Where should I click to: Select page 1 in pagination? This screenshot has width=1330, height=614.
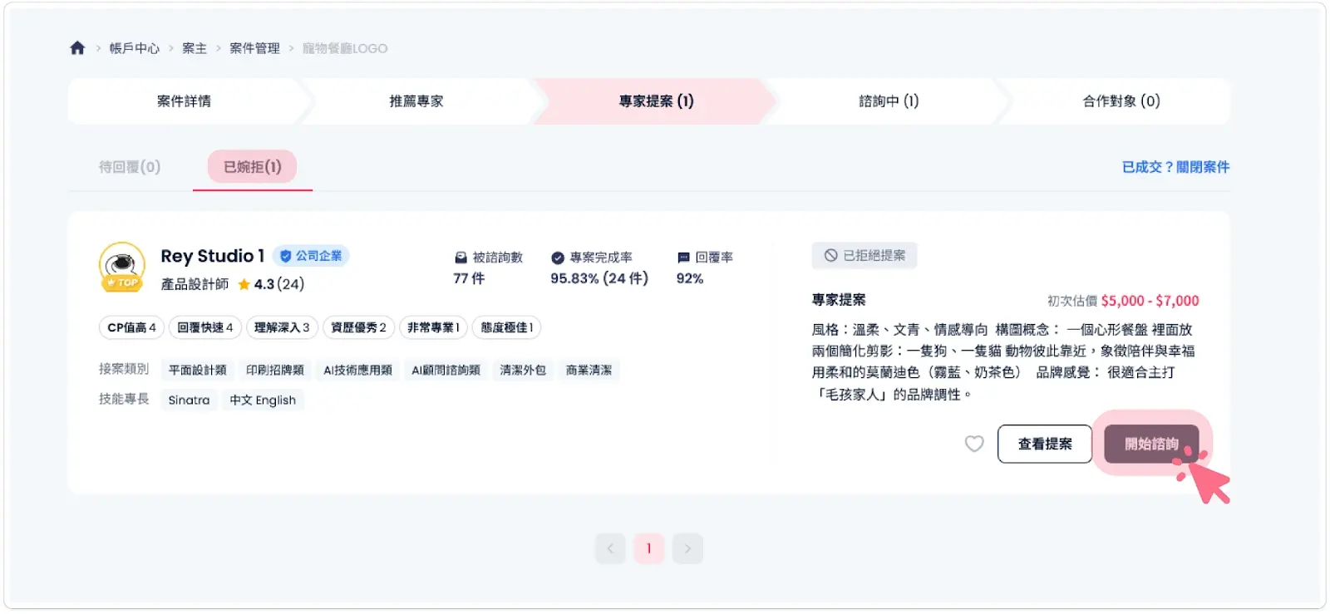click(648, 548)
